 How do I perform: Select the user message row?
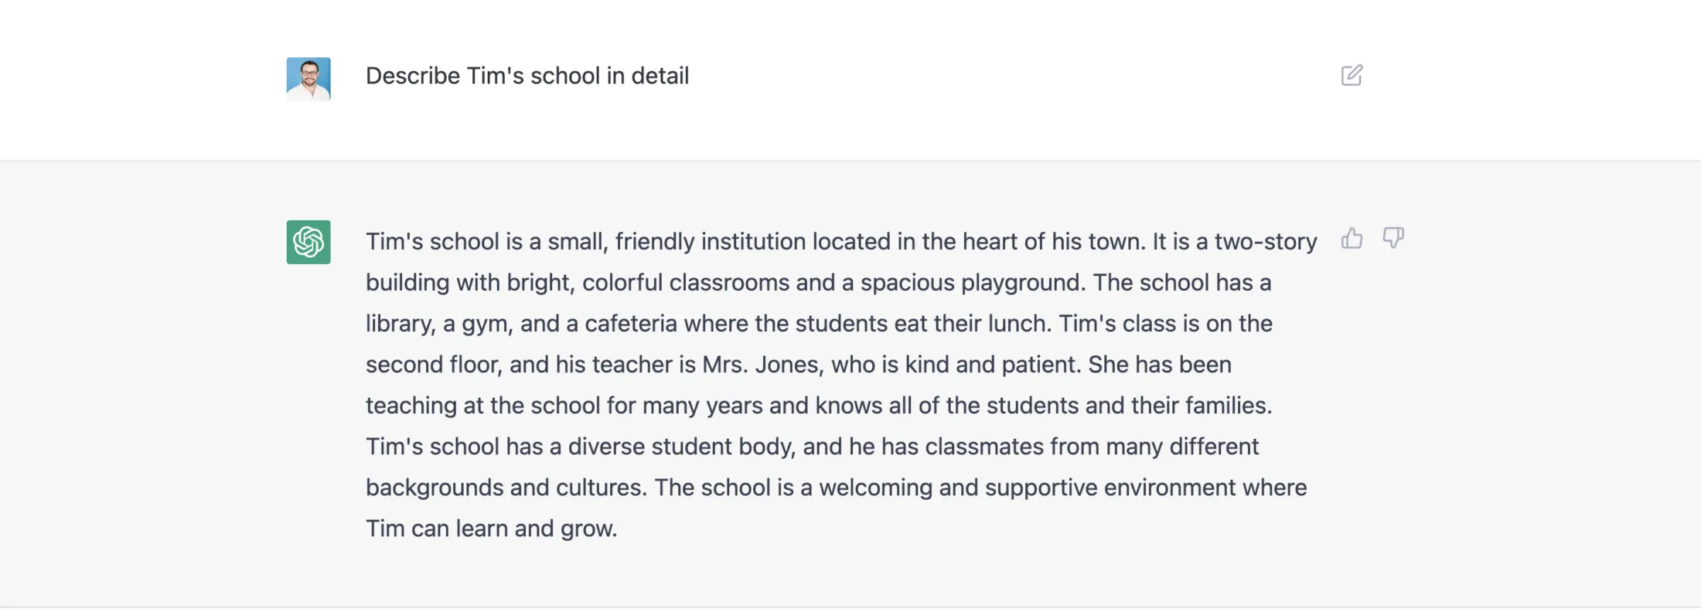(850, 77)
